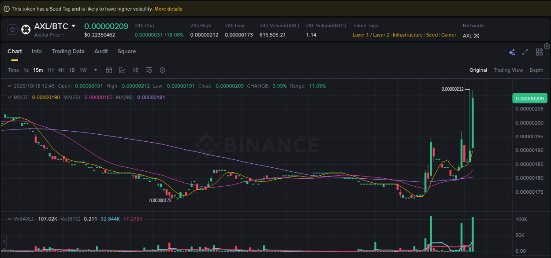The image size is (551, 258).
Task: Enter fullscreen chart mode via arrows icon
Action: [x=525, y=52]
